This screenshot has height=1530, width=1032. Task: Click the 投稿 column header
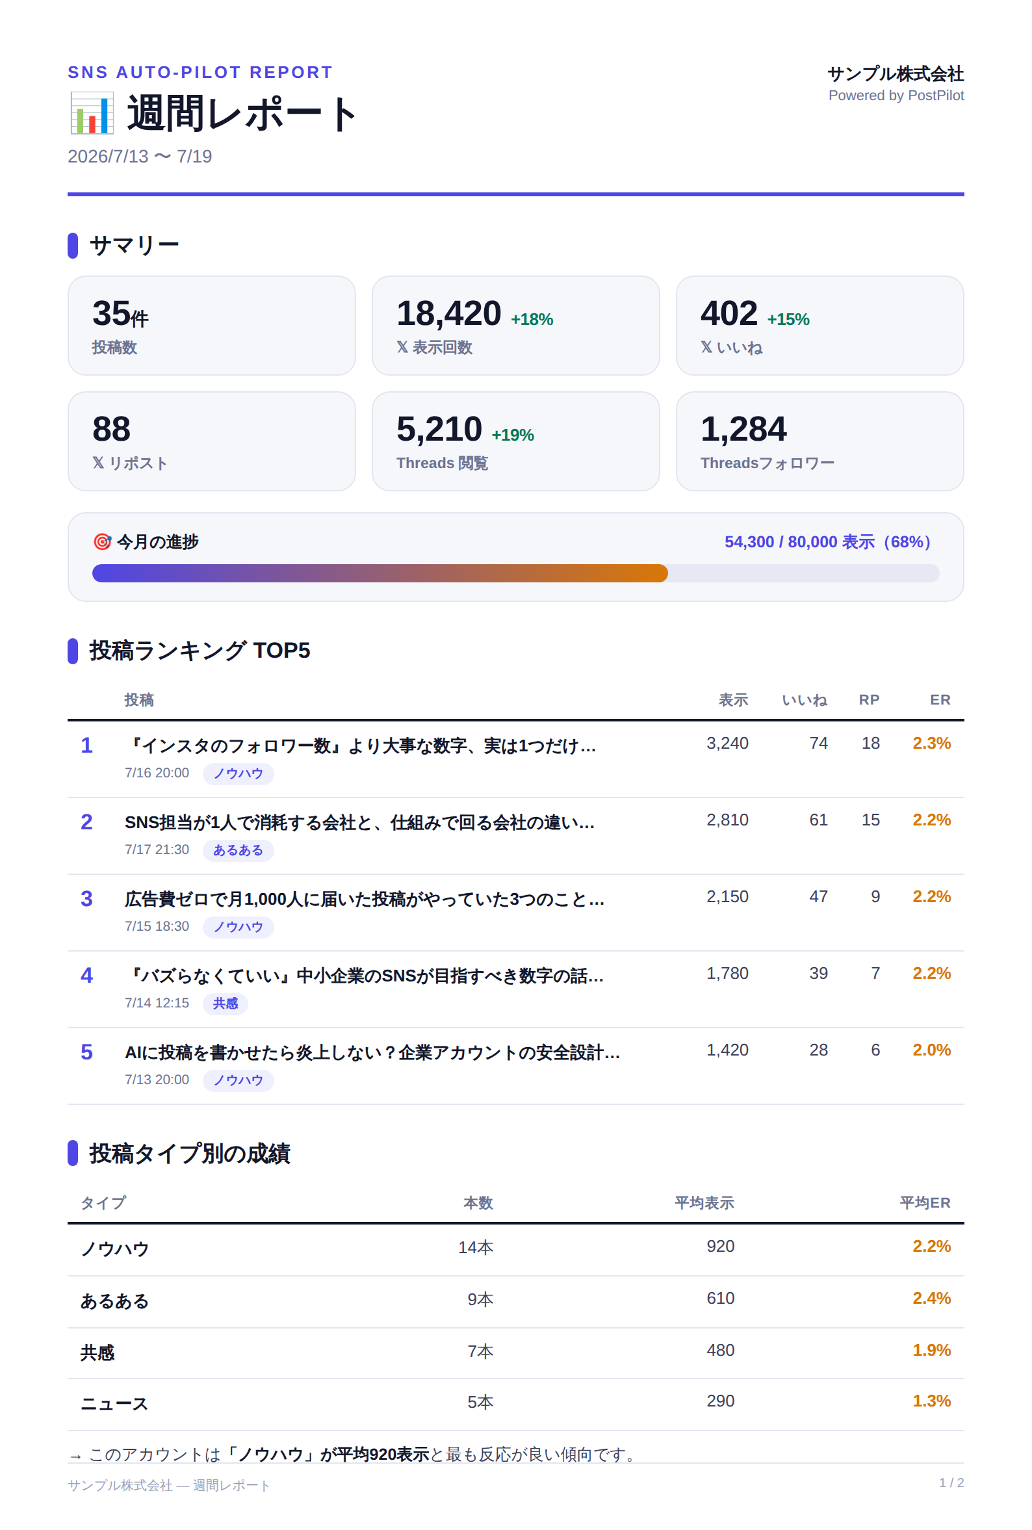pyautogui.click(x=139, y=699)
